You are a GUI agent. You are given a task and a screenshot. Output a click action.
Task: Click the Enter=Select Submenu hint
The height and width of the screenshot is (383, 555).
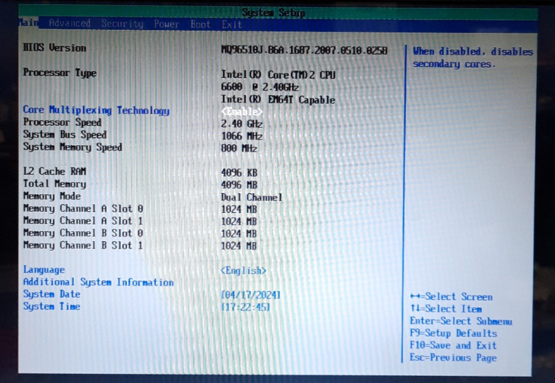click(x=461, y=321)
